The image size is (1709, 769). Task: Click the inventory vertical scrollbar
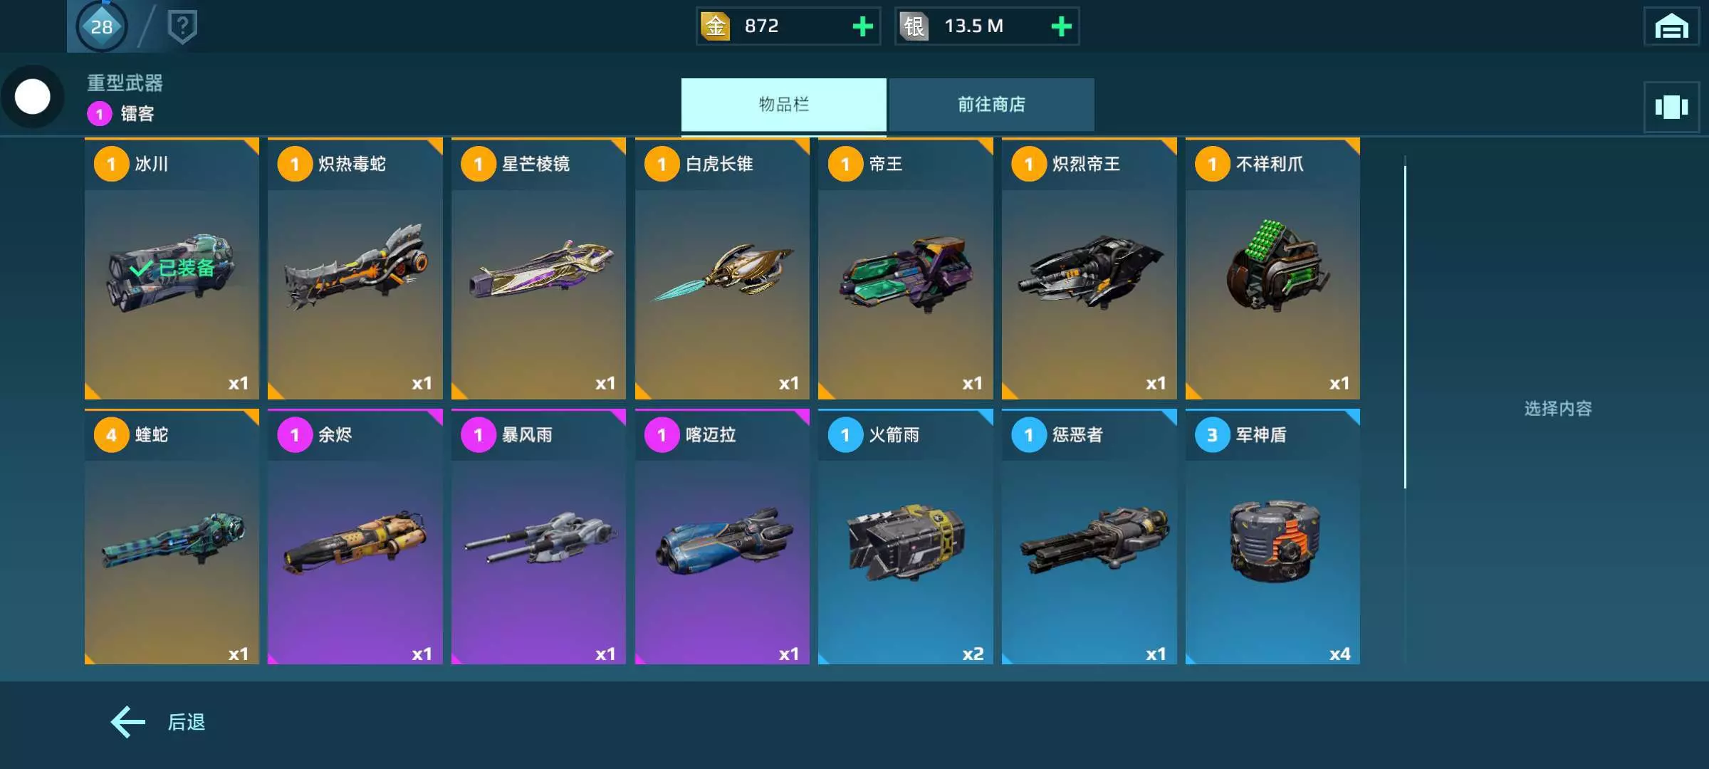(1405, 328)
